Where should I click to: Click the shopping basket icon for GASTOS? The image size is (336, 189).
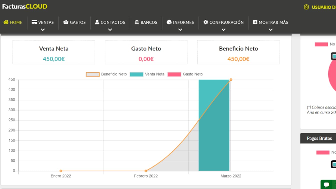click(x=66, y=22)
